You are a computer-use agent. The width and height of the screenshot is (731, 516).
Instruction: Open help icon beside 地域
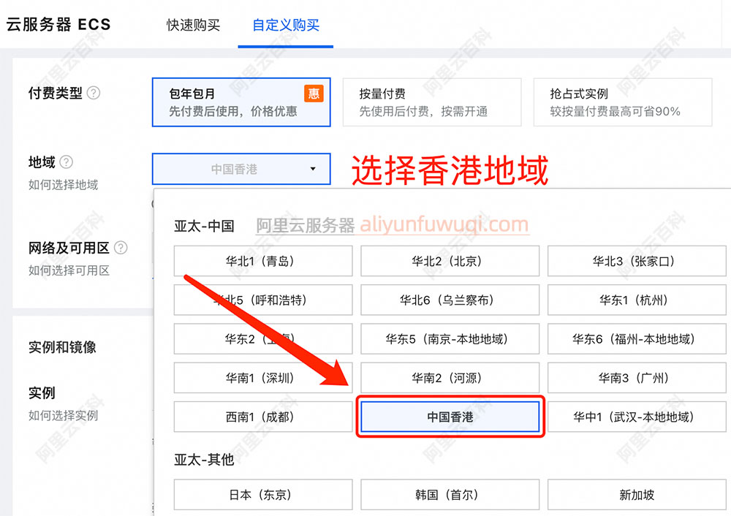[x=67, y=162]
